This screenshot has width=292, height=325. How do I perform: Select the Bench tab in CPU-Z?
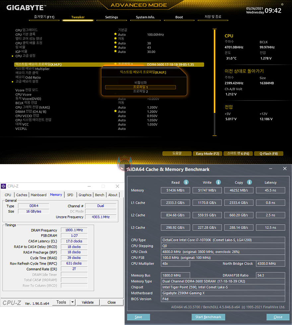[x=100, y=195]
